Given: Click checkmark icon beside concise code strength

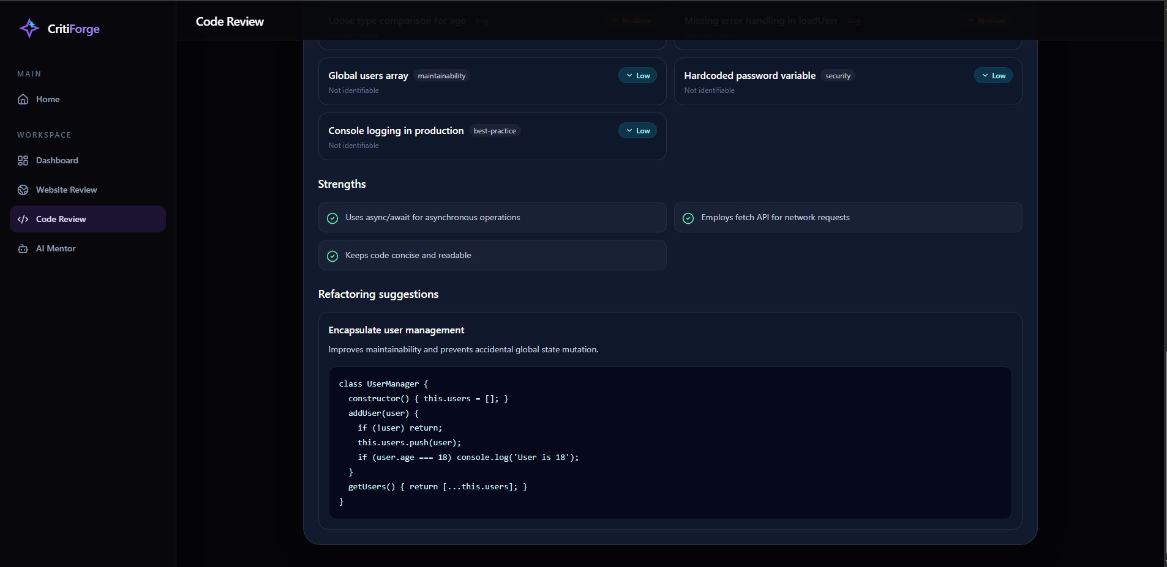Looking at the screenshot, I should [332, 256].
